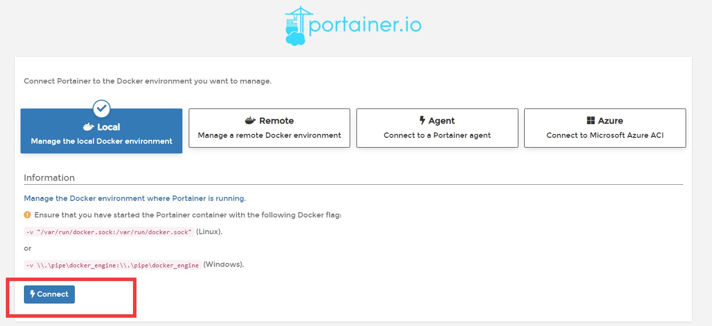
Task: Choose the Remote Docker environment option
Action: pos(269,128)
